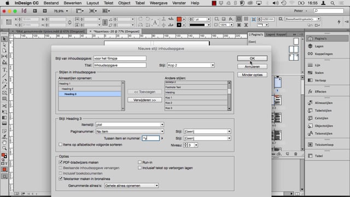
Task: Select the Zoom tool in toolbox
Action: coord(4,148)
